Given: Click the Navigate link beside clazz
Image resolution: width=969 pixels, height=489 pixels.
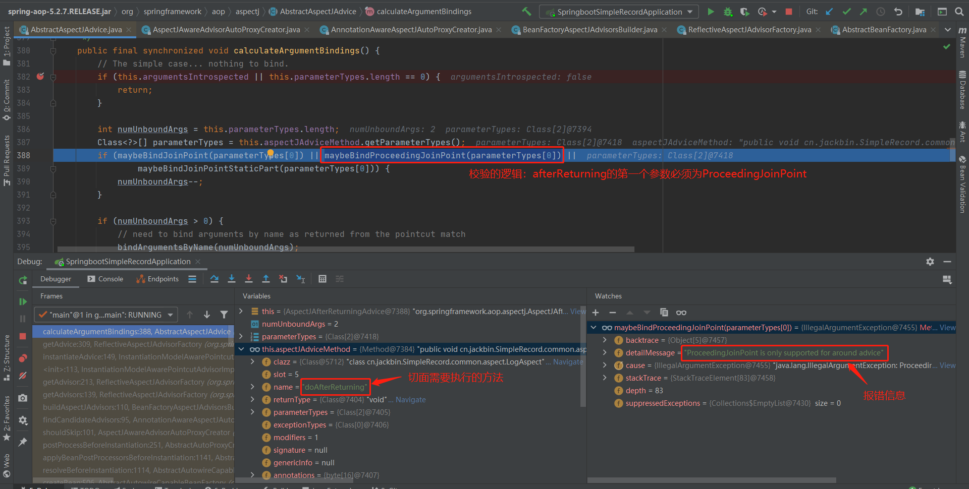Looking at the screenshot, I should pos(568,361).
